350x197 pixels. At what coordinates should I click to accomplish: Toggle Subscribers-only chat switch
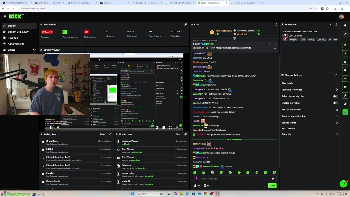(335, 96)
